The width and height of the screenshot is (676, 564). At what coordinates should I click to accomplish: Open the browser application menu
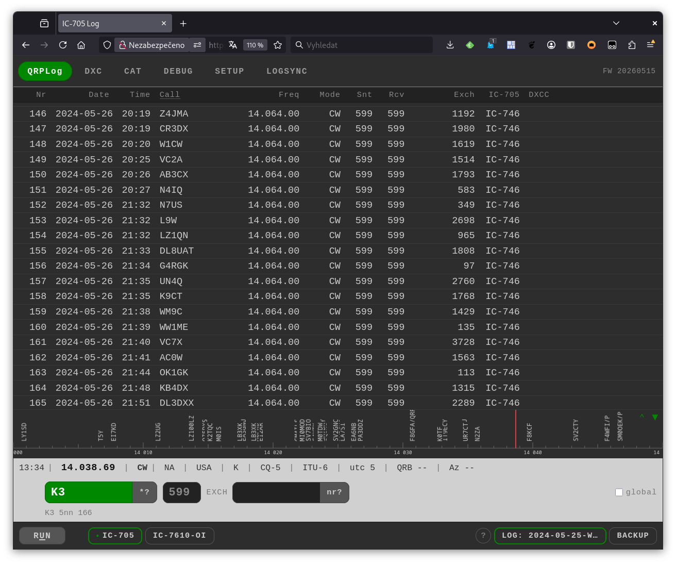[651, 45]
